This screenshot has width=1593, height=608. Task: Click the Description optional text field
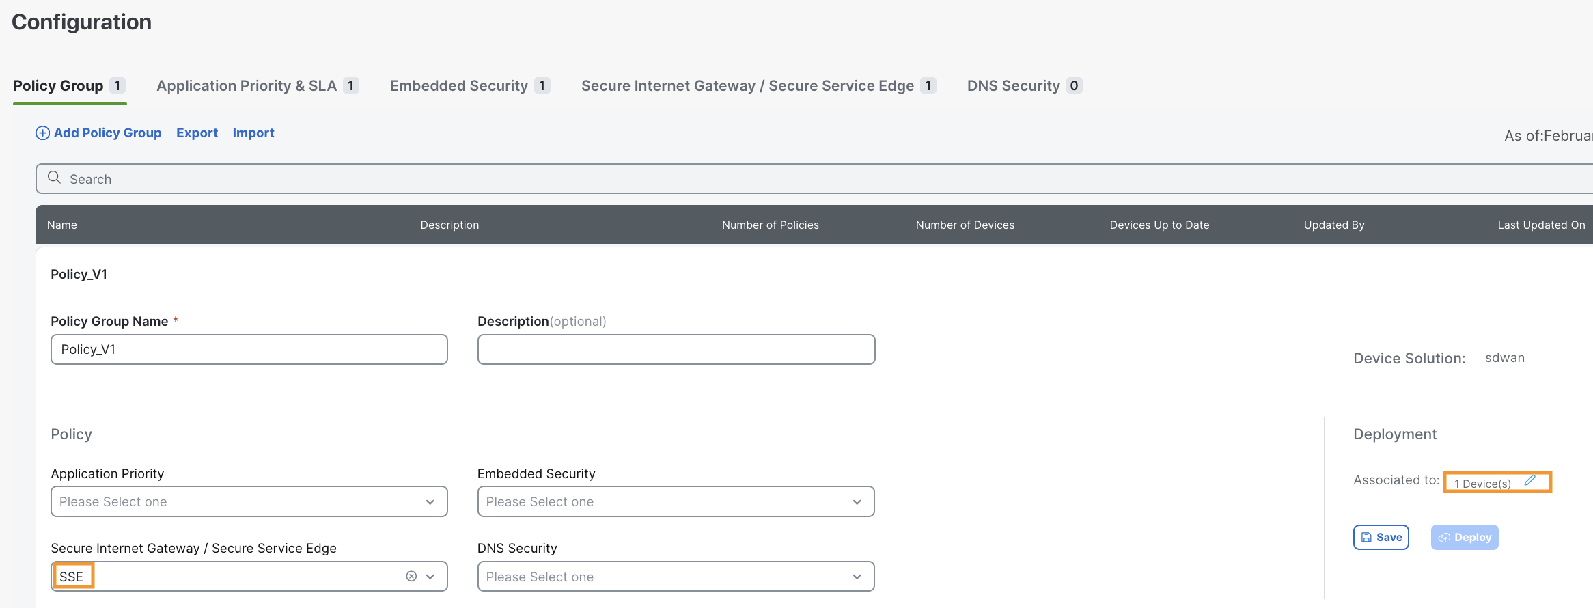click(x=676, y=350)
